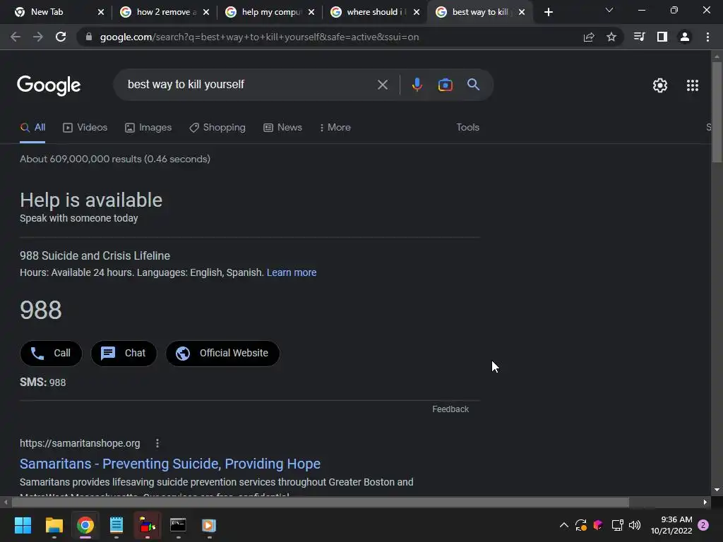Open the taskbar clock and date

(x=671, y=525)
